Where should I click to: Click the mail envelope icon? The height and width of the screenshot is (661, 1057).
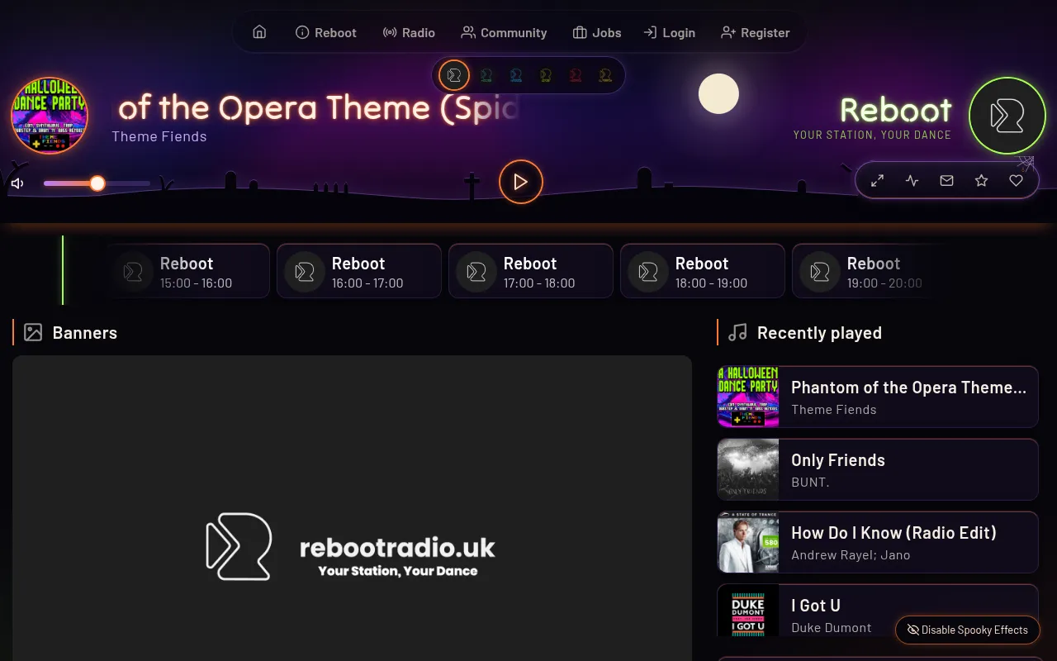tap(947, 180)
